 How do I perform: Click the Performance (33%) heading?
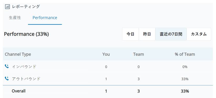[27, 34]
